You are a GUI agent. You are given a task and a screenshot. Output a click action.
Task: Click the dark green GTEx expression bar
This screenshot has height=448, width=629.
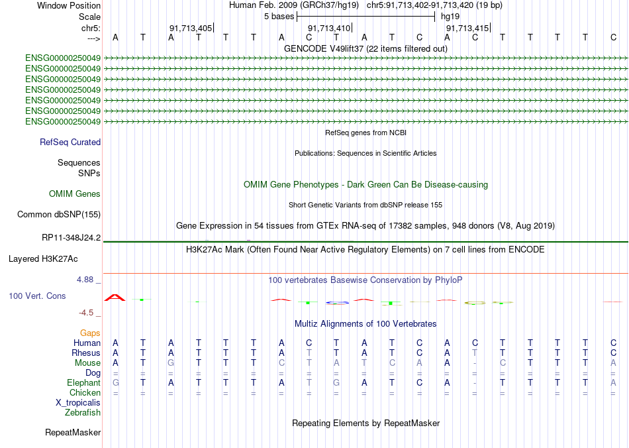click(x=365, y=242)
